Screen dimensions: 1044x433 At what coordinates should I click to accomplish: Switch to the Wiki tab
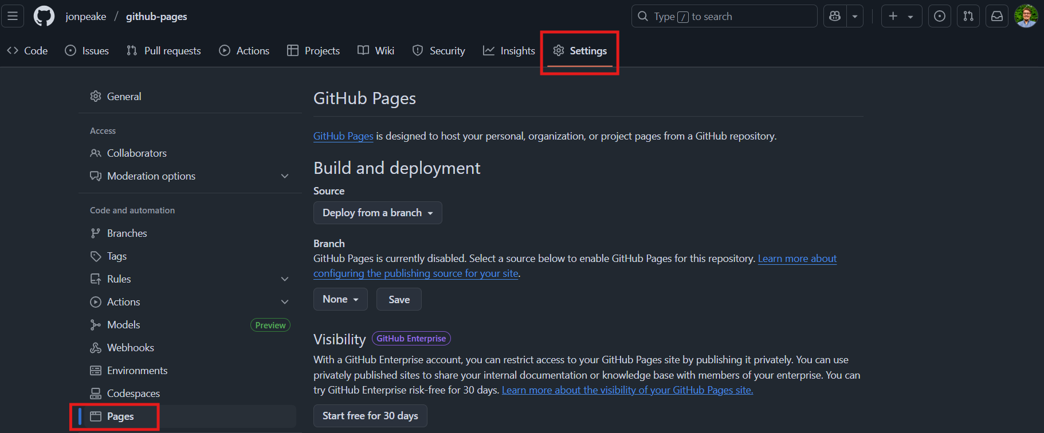[x=376, y=51]
